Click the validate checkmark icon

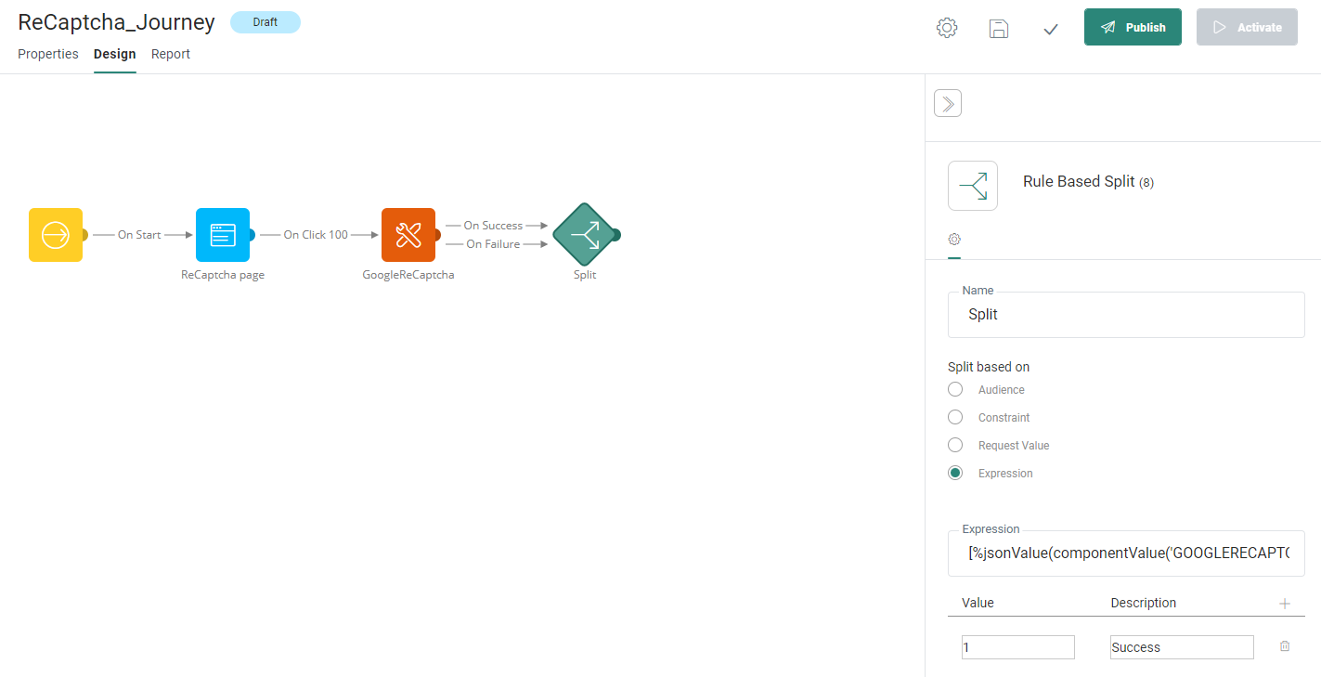click(x=1051, y=29)
